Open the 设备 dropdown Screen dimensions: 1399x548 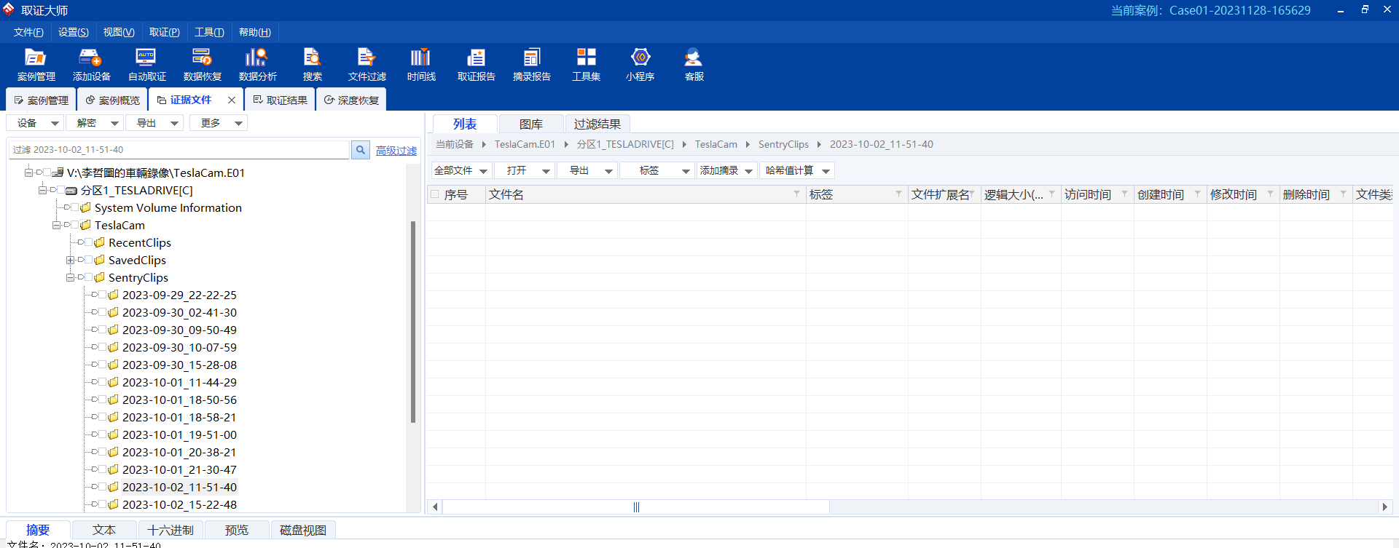[x=36, y=123]
